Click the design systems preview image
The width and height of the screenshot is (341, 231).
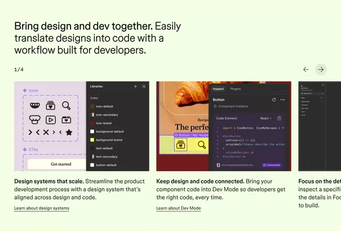click(x=82, y=126)
